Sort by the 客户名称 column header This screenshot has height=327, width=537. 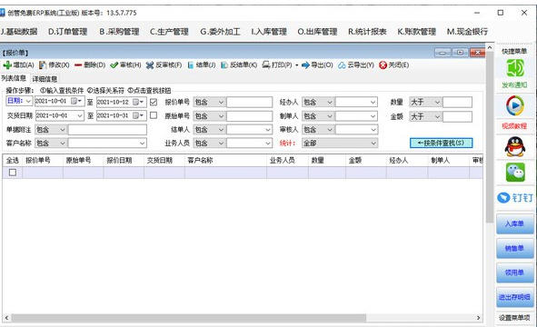point(225,160)
